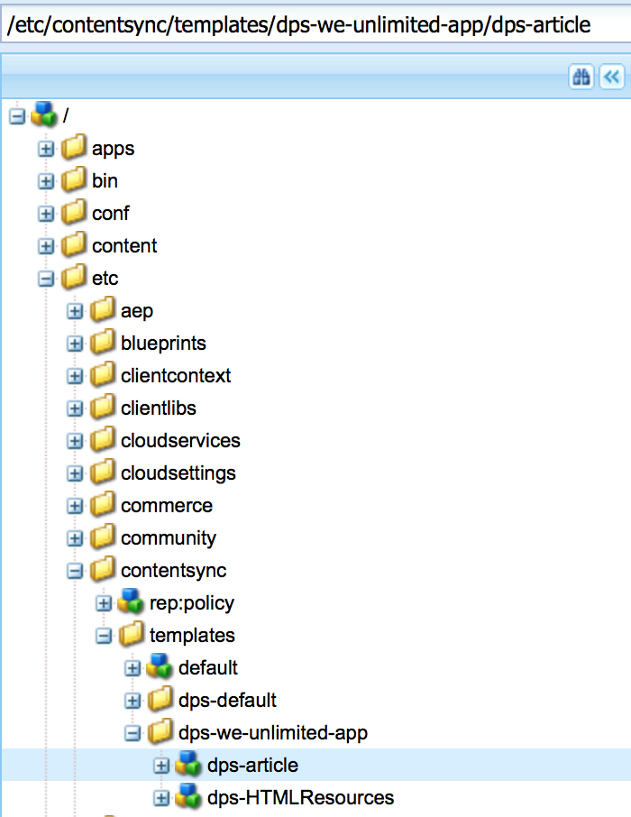
Task: Expand the blueprints folder
Action: tap(75, 344)
